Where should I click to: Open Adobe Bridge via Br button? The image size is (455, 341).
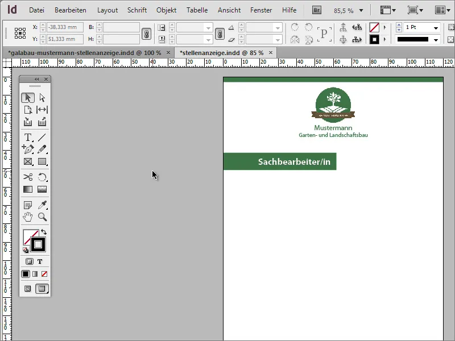pyautogui.click(x=317, y=10)
